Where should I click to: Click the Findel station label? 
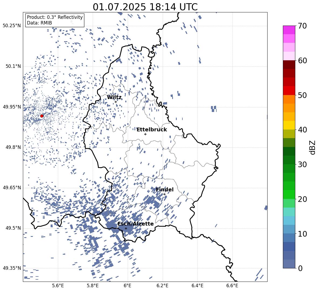(x=165, y=190)
